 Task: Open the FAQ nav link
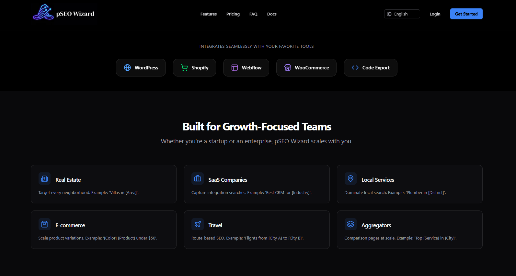(253, 14)
